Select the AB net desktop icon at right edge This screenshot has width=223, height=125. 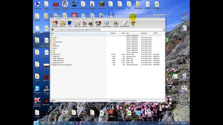[x=184, y=89]
